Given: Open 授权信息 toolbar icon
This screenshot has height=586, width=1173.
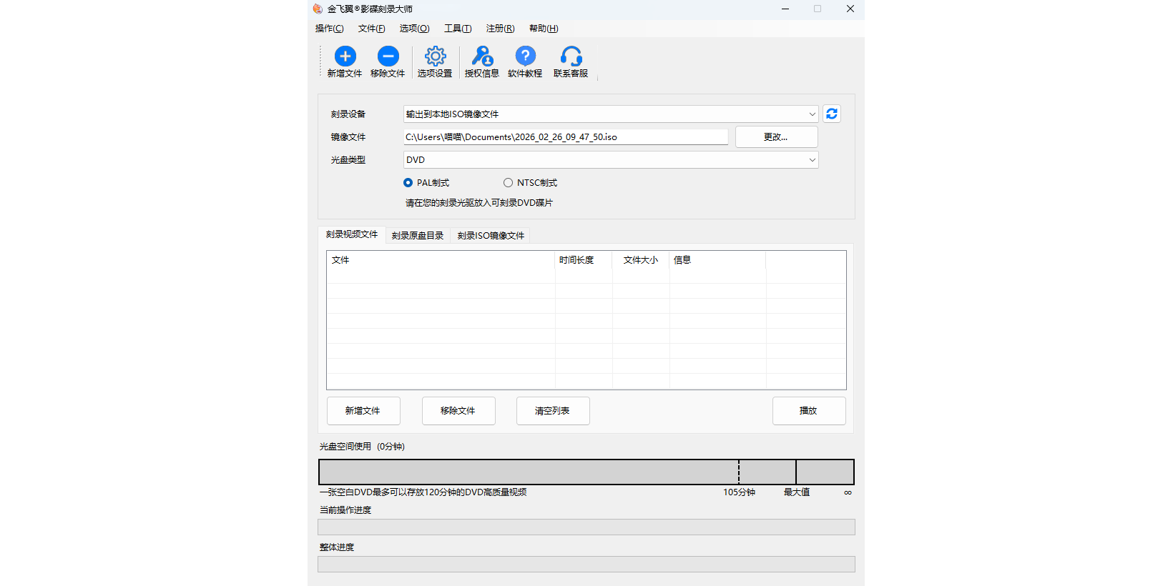Looking at the screenshot, I should tap(482, 56).
